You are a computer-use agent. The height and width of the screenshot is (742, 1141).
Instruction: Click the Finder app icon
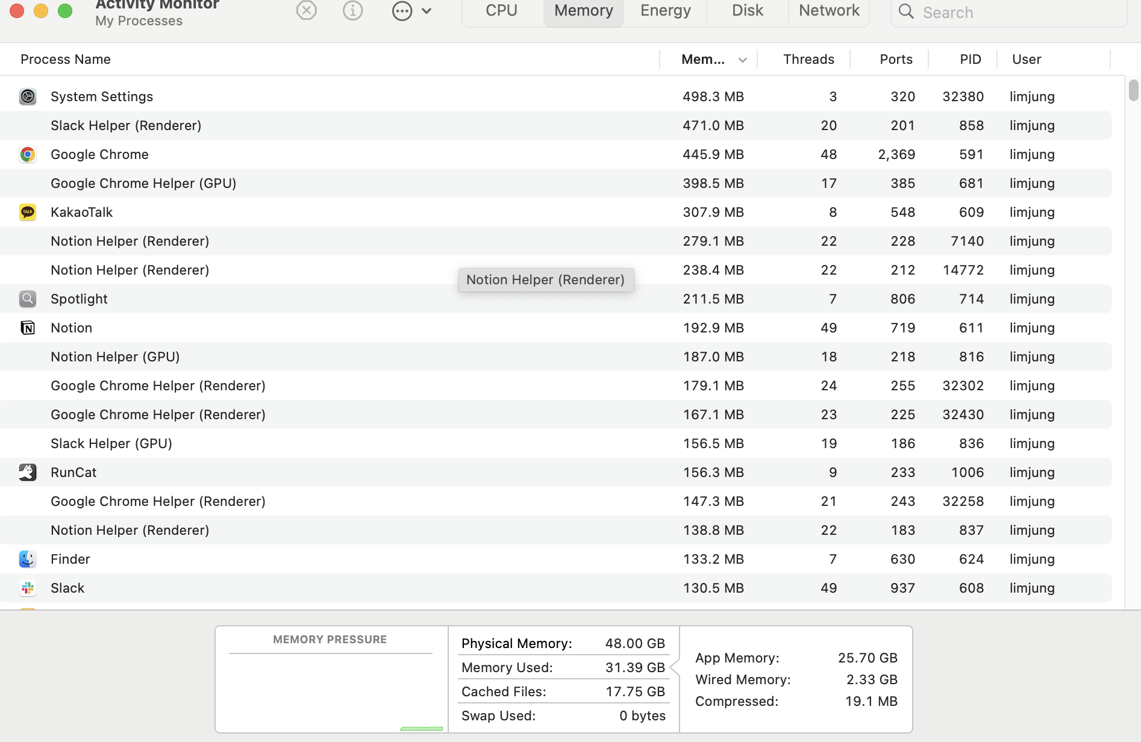[x=28, y=559]
